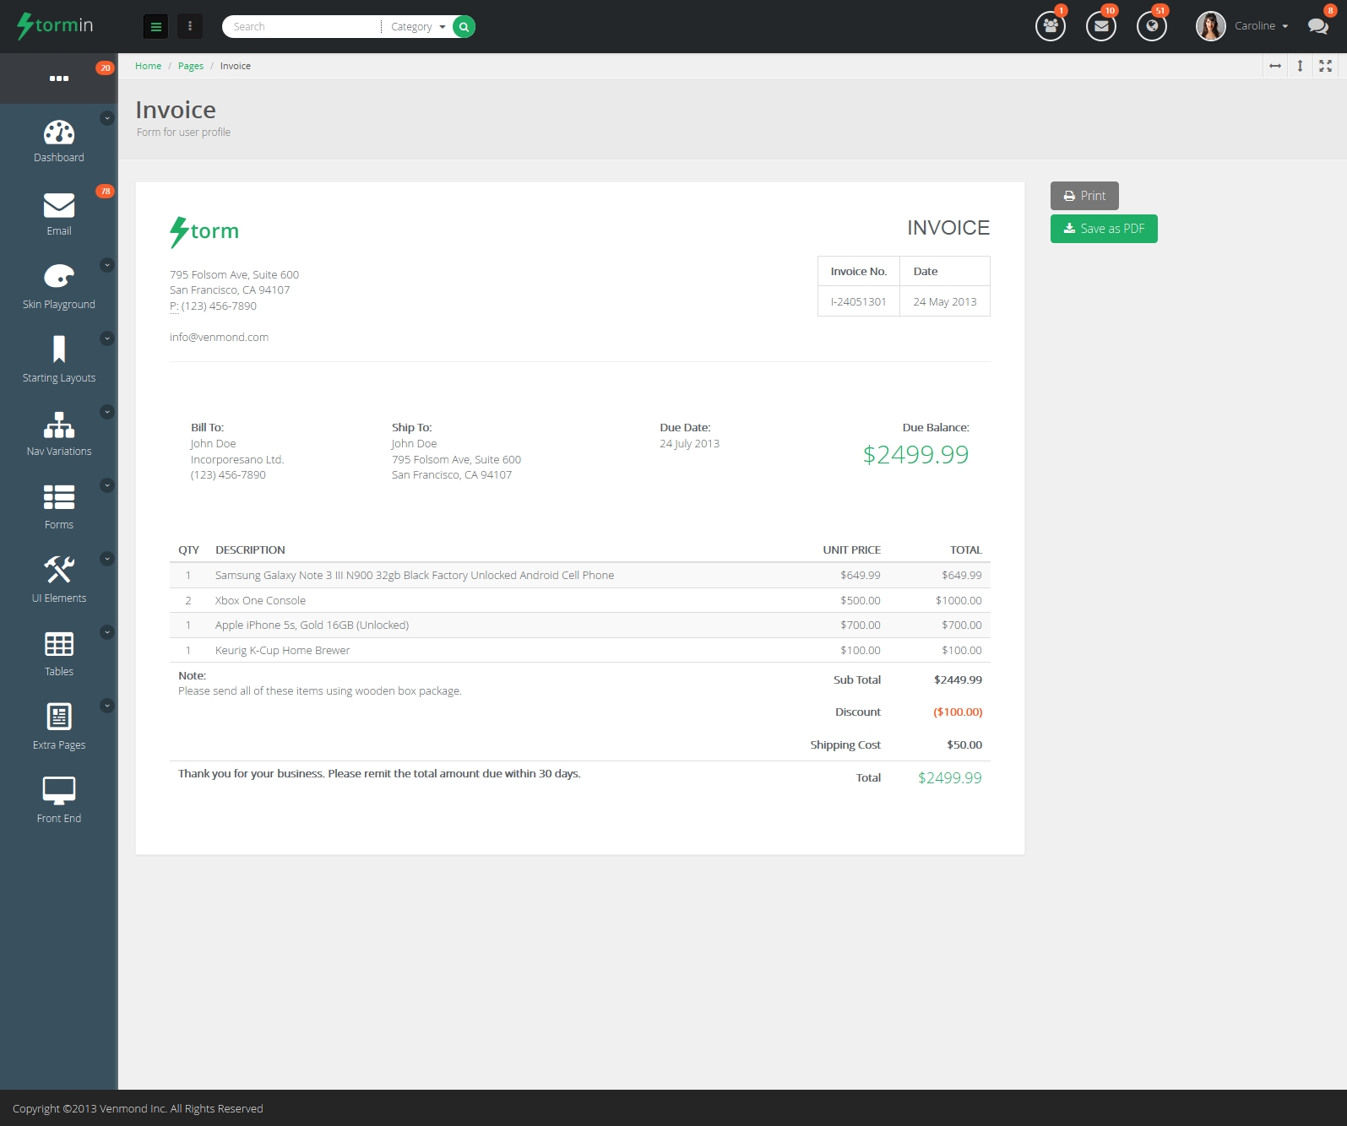The image size is (1347, 1126).
Task: Open the Caroline user menu
Action: (x=1260, y=26)
